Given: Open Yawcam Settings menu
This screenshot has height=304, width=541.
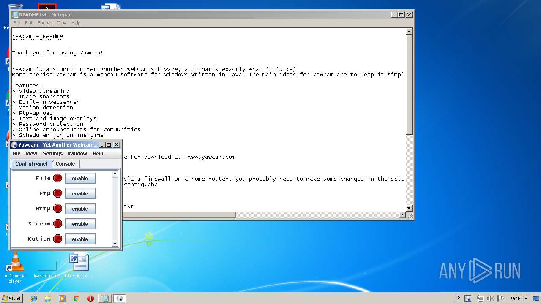Looking at the screenshot, I should 53,154.
